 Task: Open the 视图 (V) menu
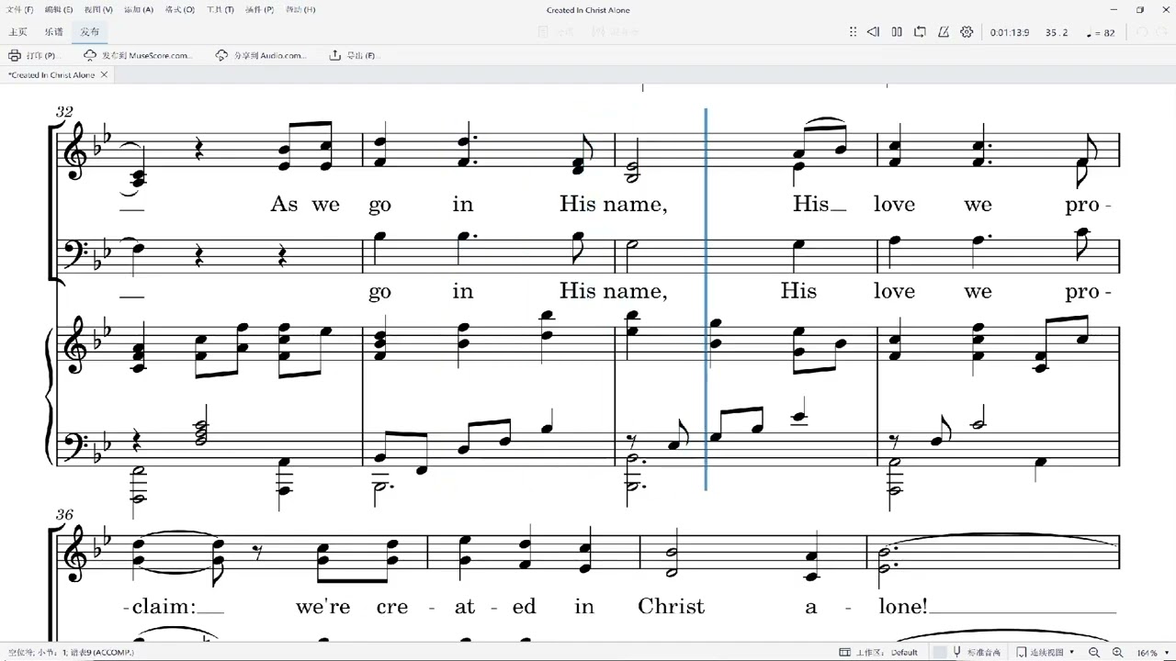[98, 9]
